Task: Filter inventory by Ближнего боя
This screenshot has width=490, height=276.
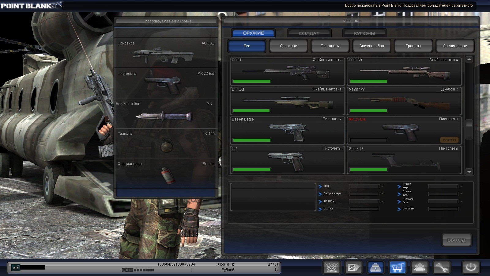Action: click(371, 46)
